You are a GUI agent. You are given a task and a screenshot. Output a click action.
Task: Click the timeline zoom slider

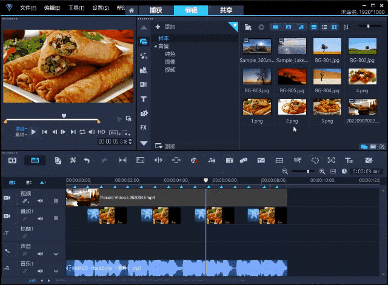click(x=308, y=172)
